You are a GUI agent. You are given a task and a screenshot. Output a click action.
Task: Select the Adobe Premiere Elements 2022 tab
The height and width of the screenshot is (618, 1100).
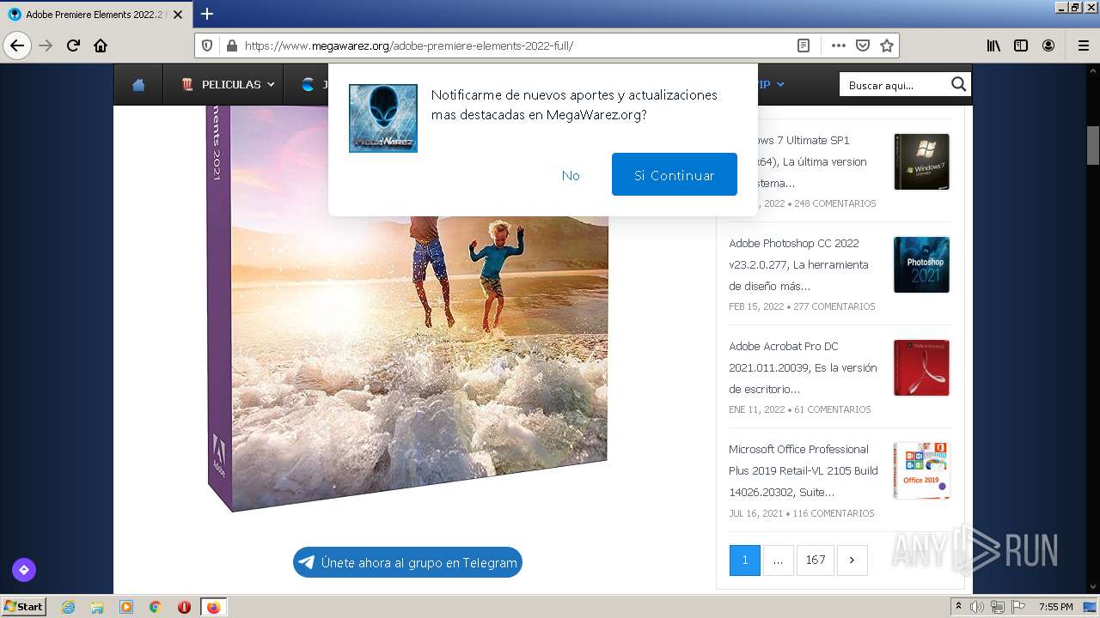96,15
